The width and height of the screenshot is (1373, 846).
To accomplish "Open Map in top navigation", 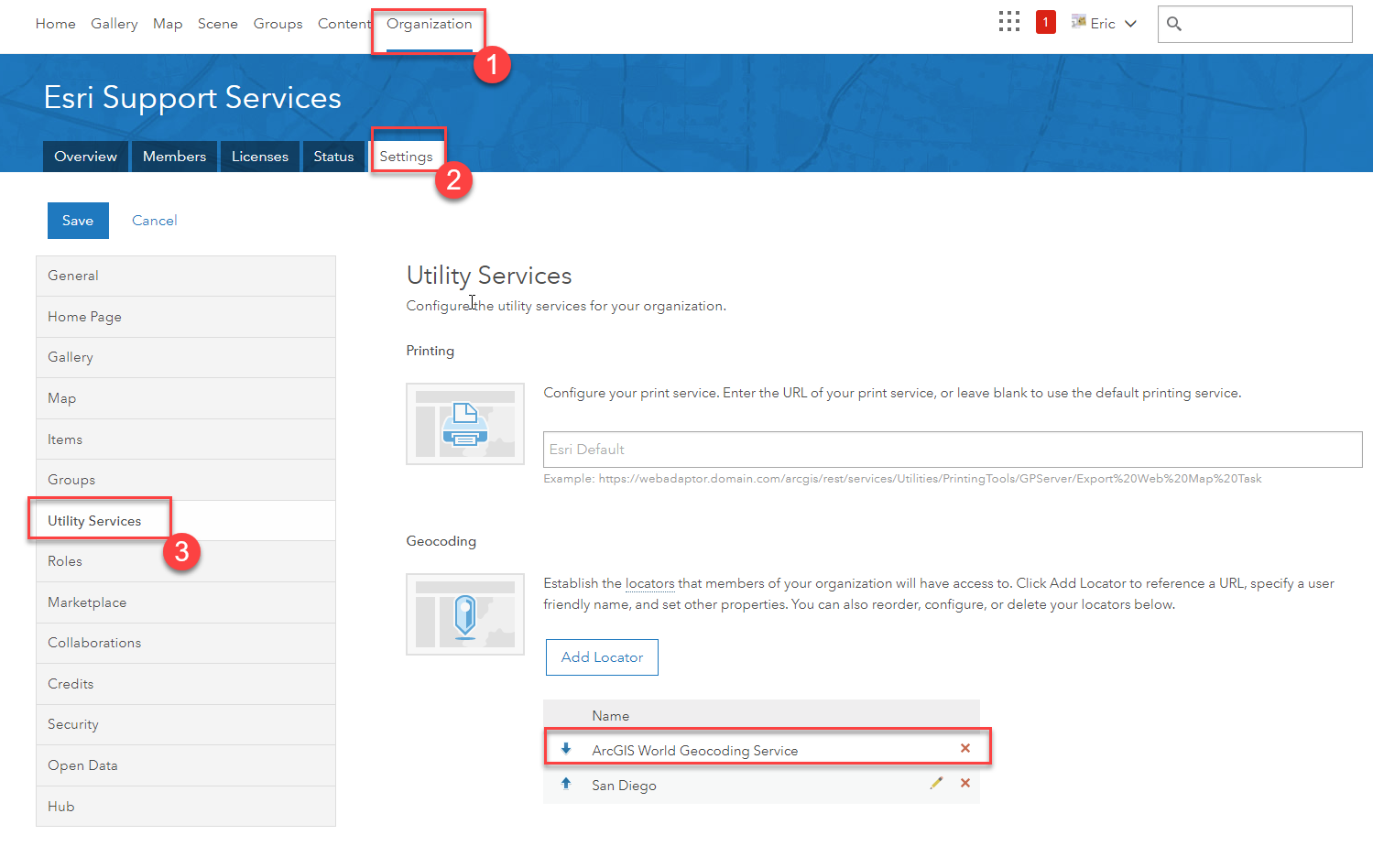I will pyautogui.click(x=168, y=24).
